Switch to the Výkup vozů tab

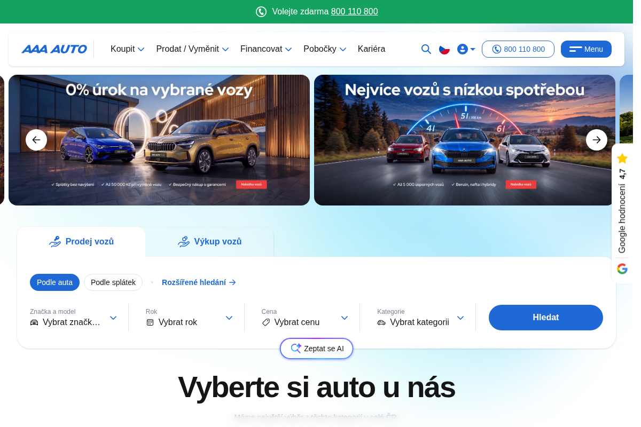(x=209, y=242)
